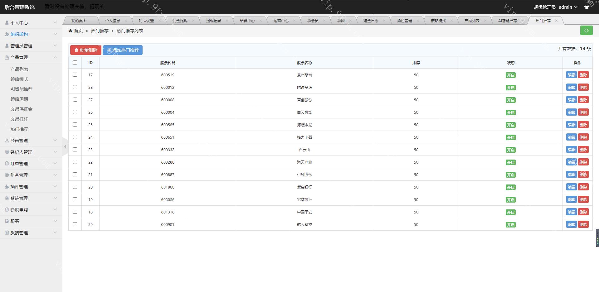This screenshot has height=292, width=599.
Task: Click the 财务管理 icon in sidebar
Action: pyautogui.click(x=7, y=175)
